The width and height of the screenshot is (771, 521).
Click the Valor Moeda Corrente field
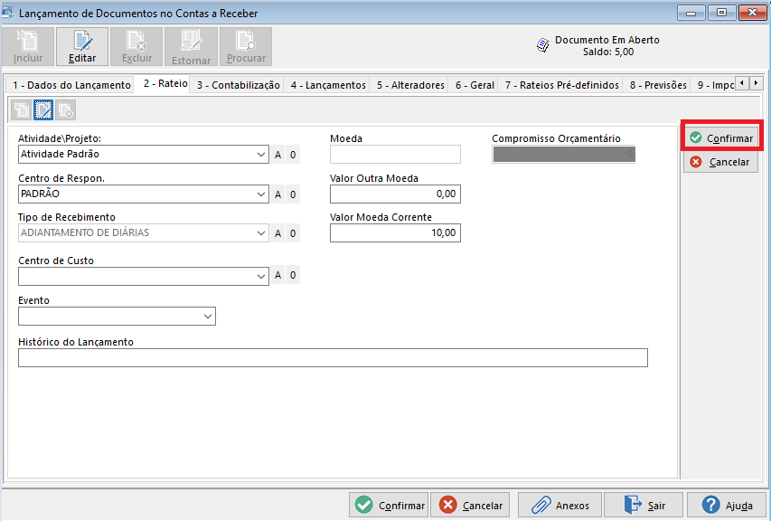coord(395,232)
